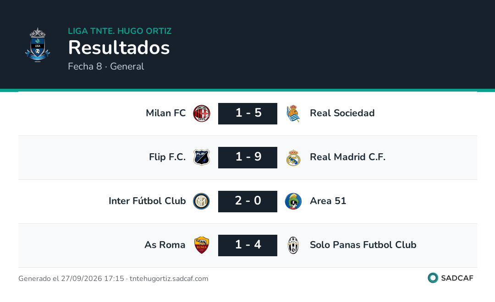Image resolution: width=495 pixels, height=302 pixels.
Task: Click the As Roma crest
Action: pyautogui.click(x=201, y=245)
